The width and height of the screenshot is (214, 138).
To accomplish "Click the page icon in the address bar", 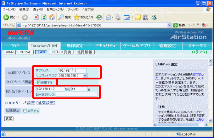I will (19, 25).
